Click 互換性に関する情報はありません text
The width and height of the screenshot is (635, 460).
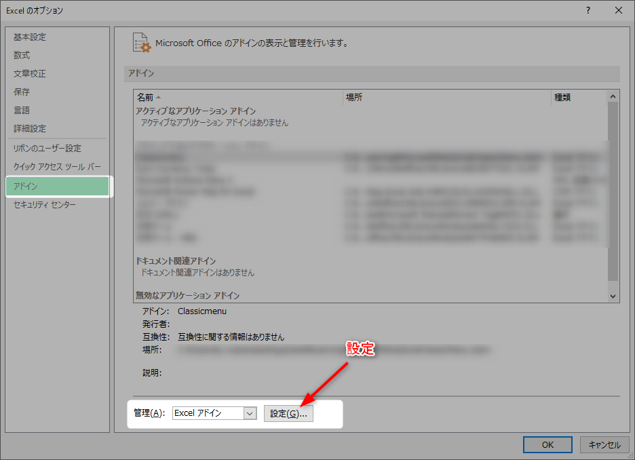click(231, 337)
